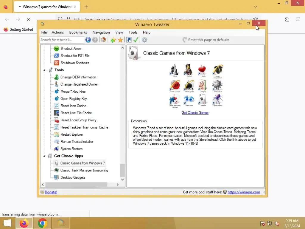The image size is (305, 229).
Task: Click tree scroll up arrow
Action: point(122,48)
